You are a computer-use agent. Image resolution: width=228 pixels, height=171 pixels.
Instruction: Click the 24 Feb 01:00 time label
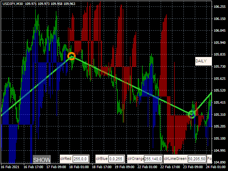point(216,167)
